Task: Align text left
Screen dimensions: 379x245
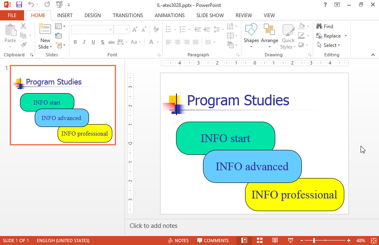Action: 169,42
